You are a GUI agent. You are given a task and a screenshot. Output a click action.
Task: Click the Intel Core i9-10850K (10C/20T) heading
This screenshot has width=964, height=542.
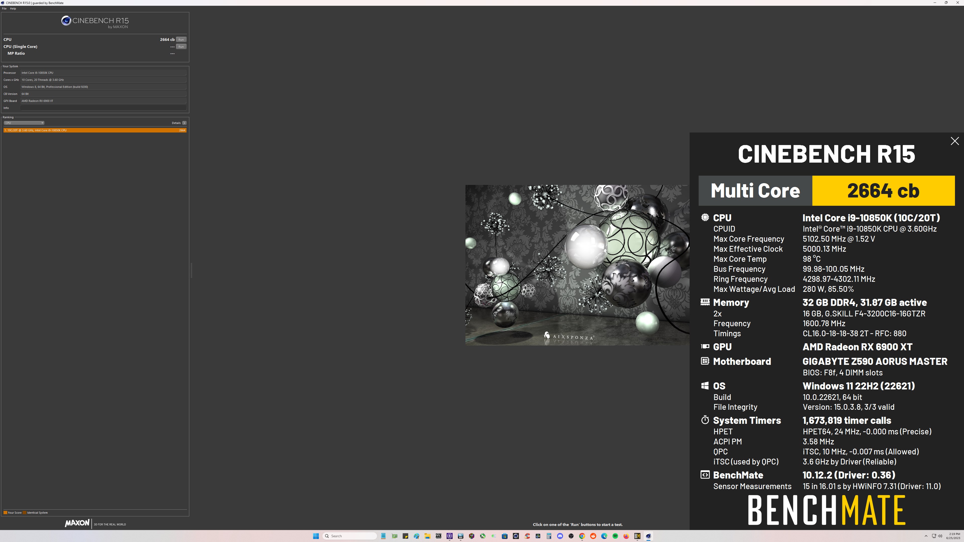click(871, 218)
